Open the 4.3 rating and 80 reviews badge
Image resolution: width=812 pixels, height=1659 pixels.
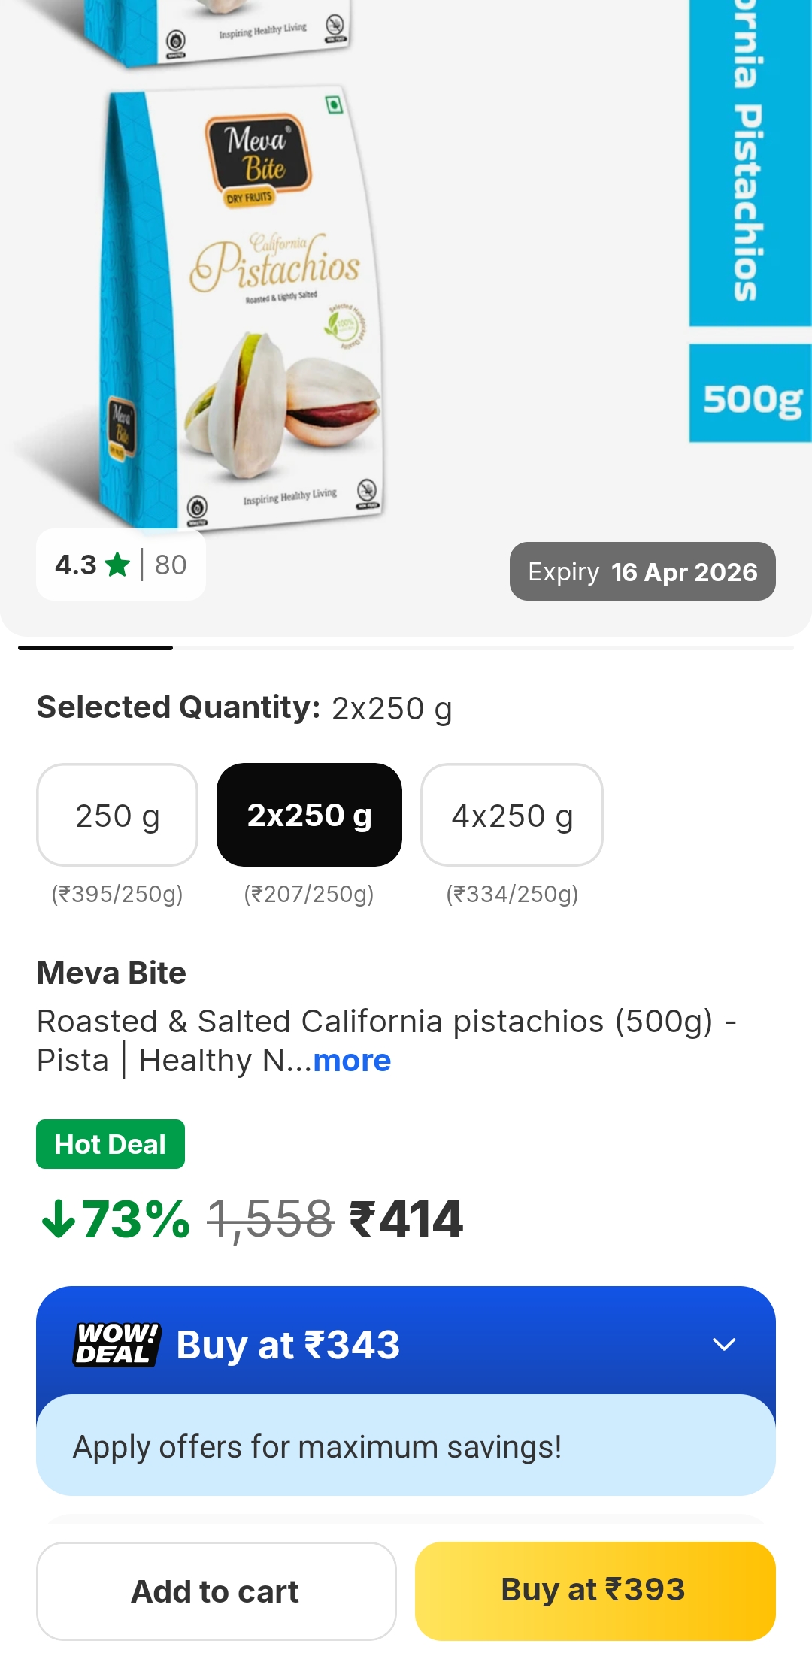click(120, 565)
